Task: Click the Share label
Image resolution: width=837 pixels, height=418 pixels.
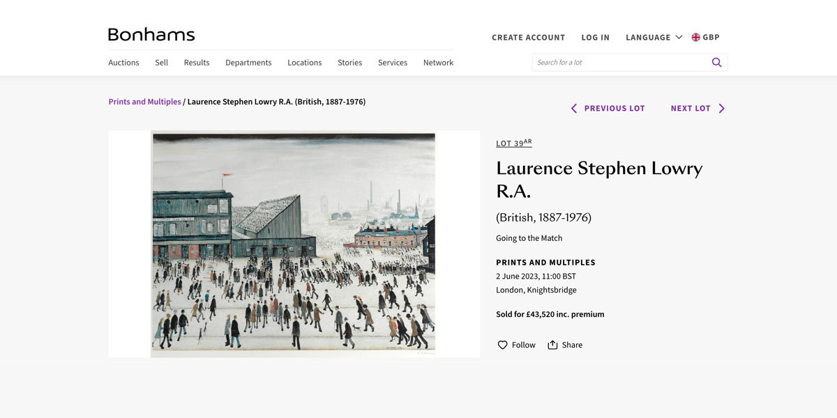Action: tap(572, 345)
